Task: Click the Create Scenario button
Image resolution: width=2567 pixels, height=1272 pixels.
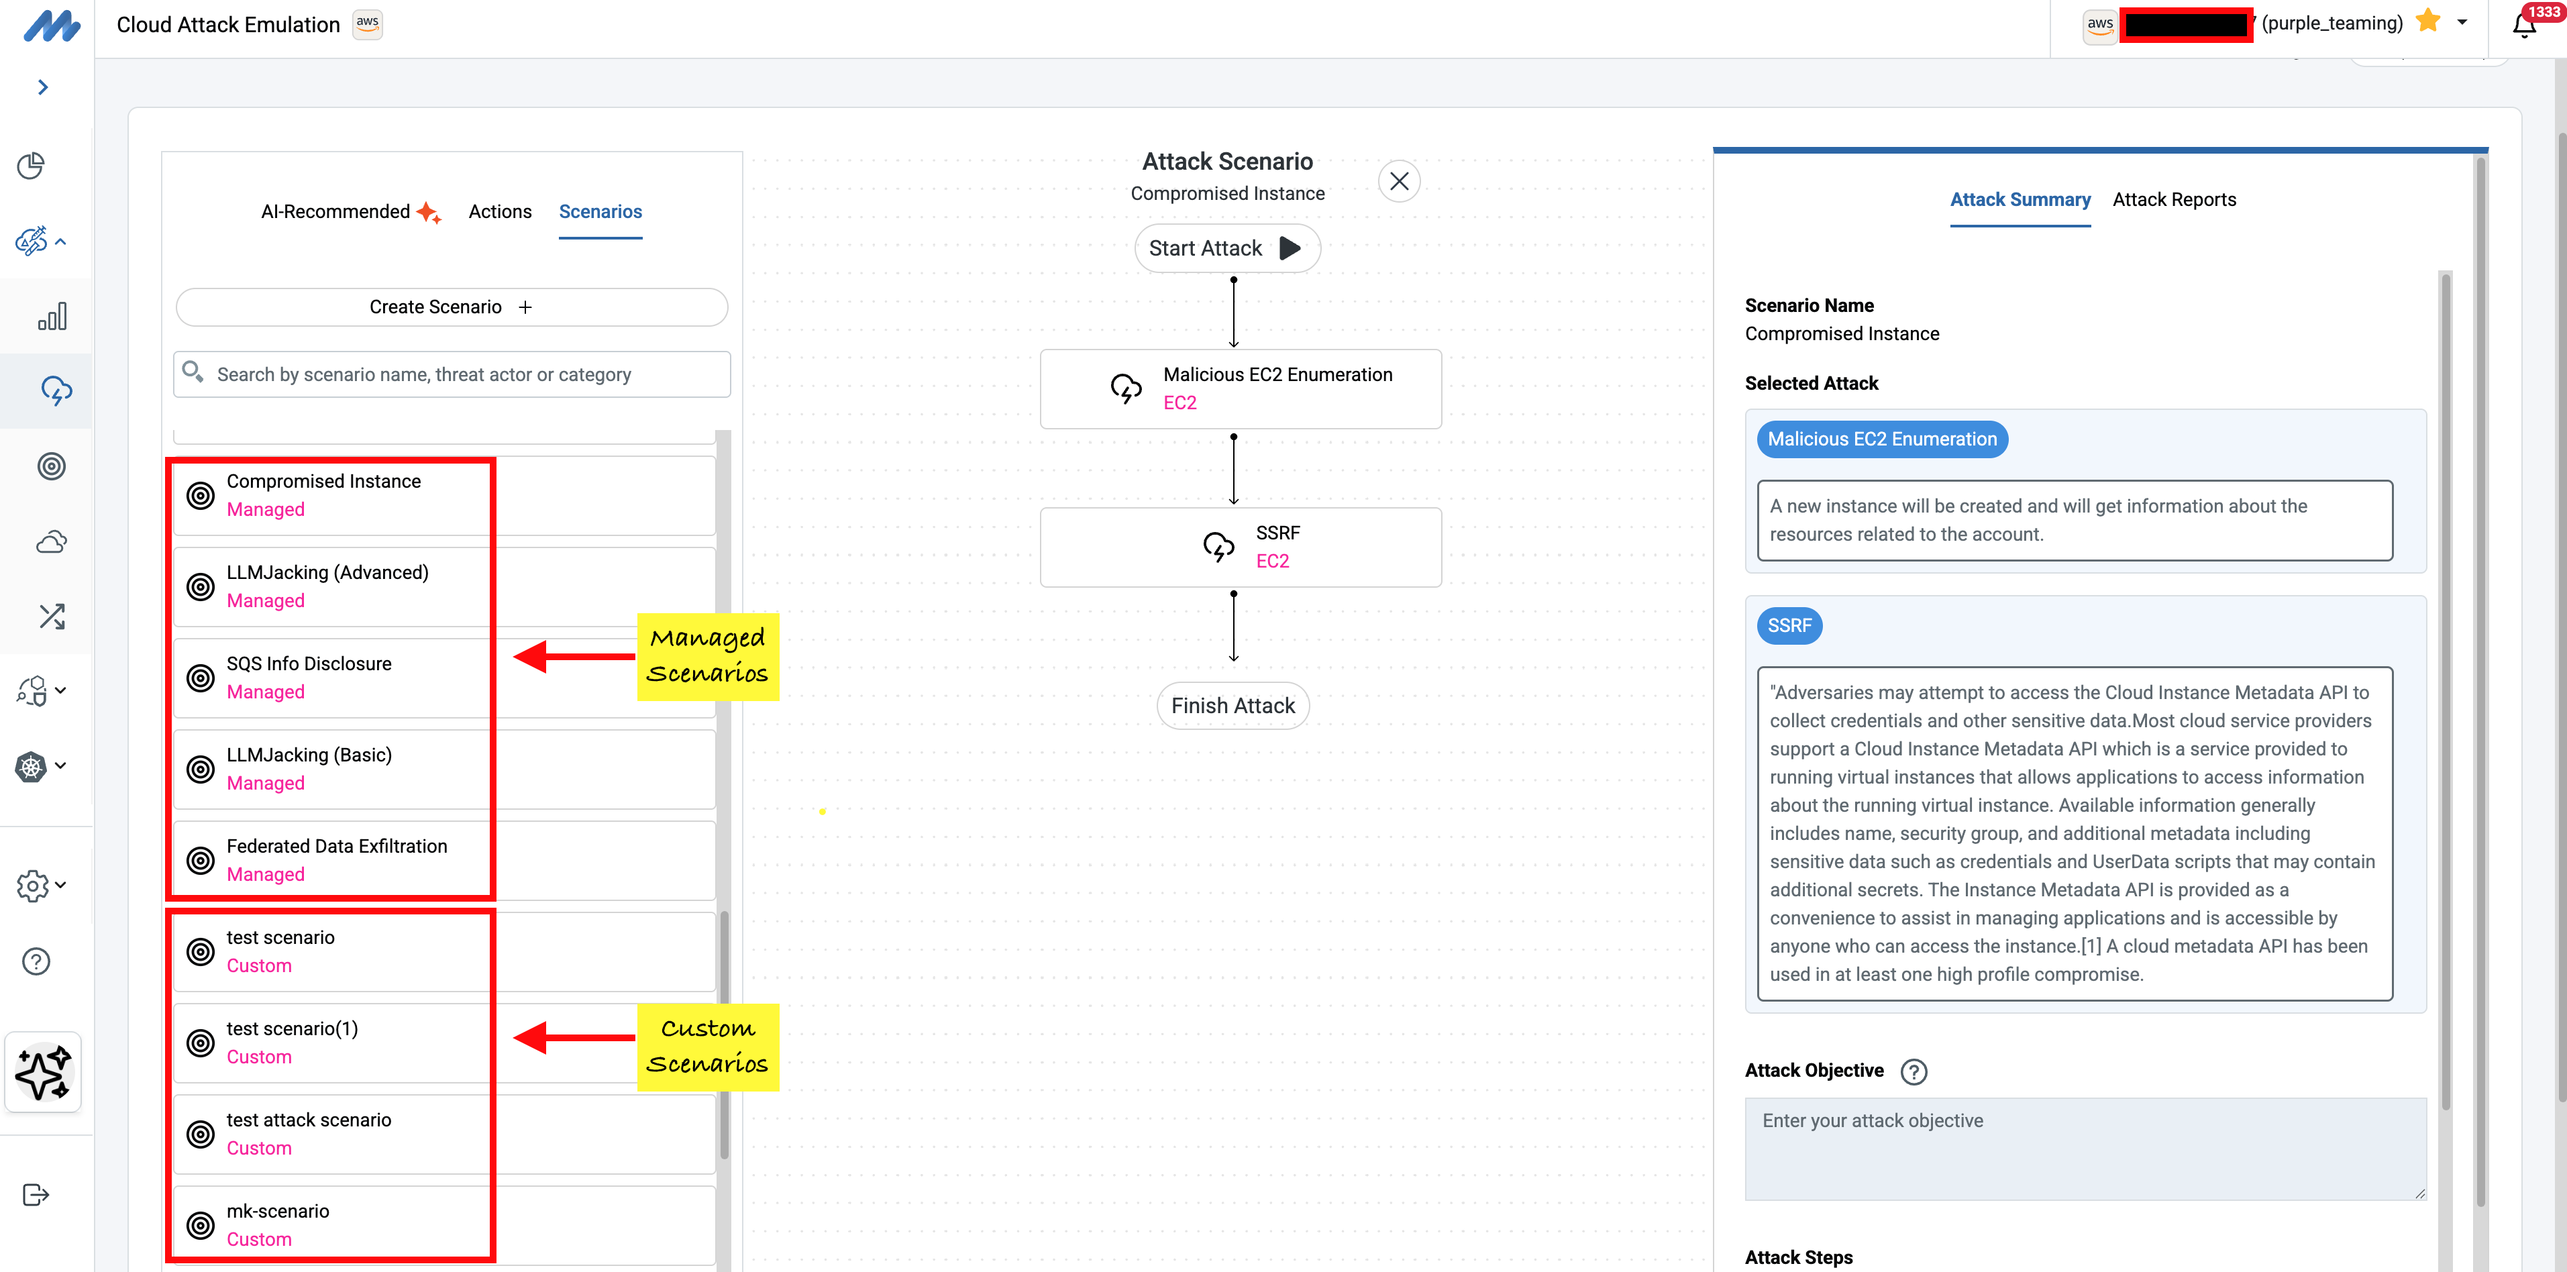Action: (452, 307)
